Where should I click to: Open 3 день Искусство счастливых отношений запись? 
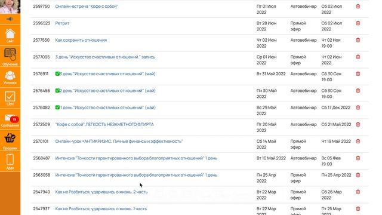[105, 57]
